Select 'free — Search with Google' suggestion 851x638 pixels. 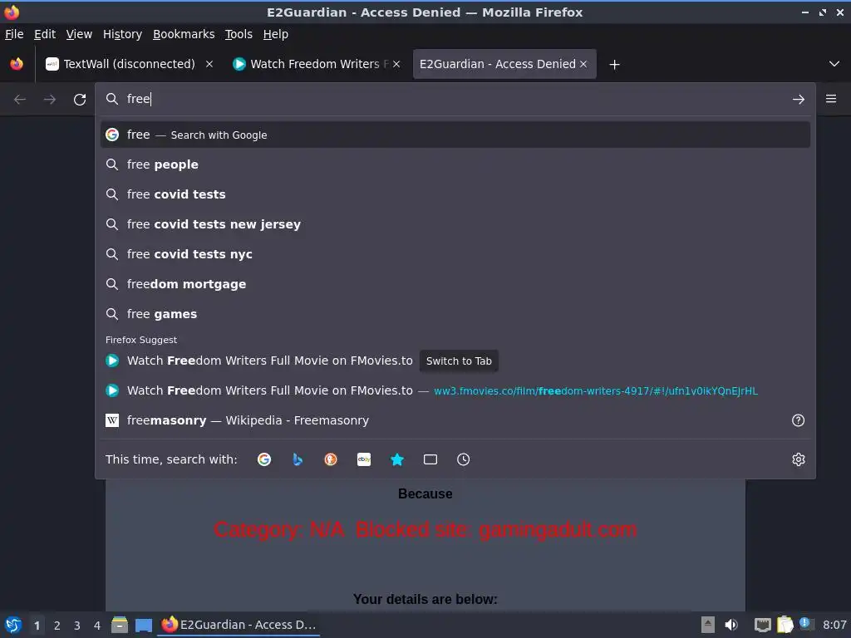455,135
